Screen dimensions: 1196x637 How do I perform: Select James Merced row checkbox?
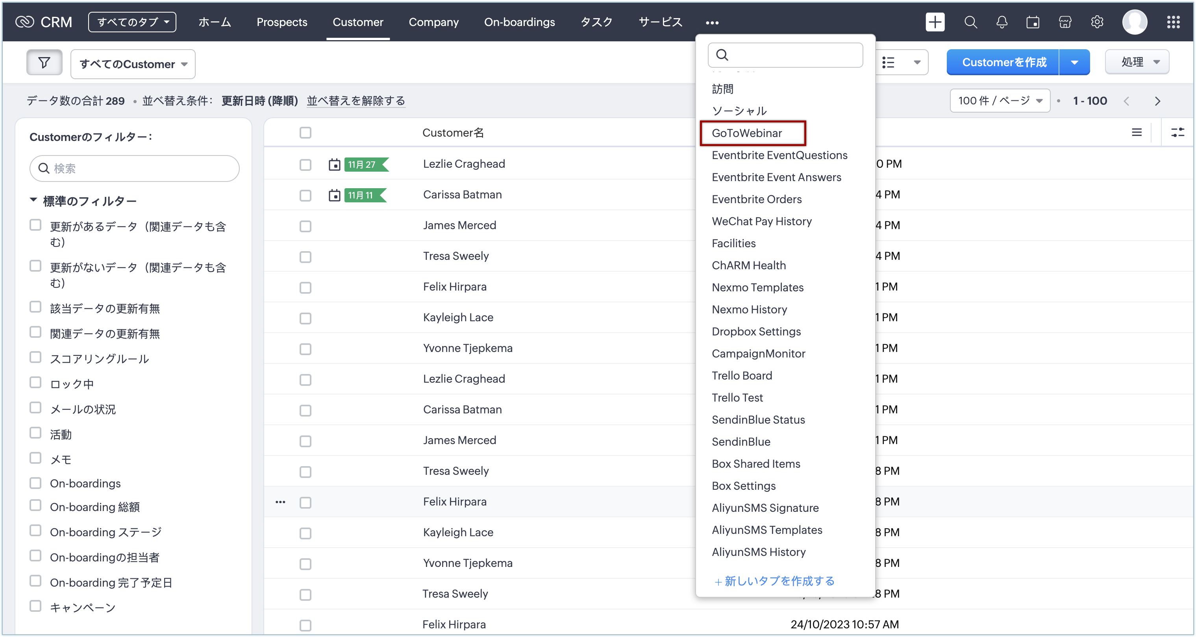305,226
